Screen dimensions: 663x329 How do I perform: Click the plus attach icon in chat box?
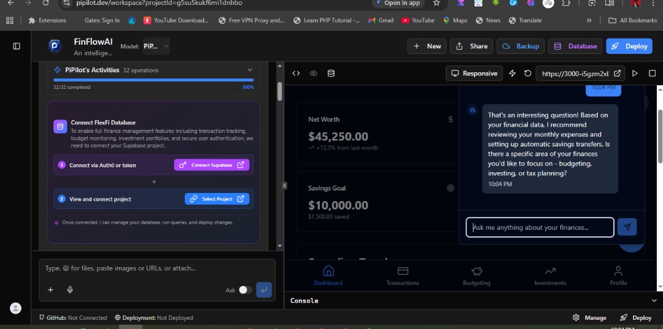pyautogui.click(x=50, y=290)
